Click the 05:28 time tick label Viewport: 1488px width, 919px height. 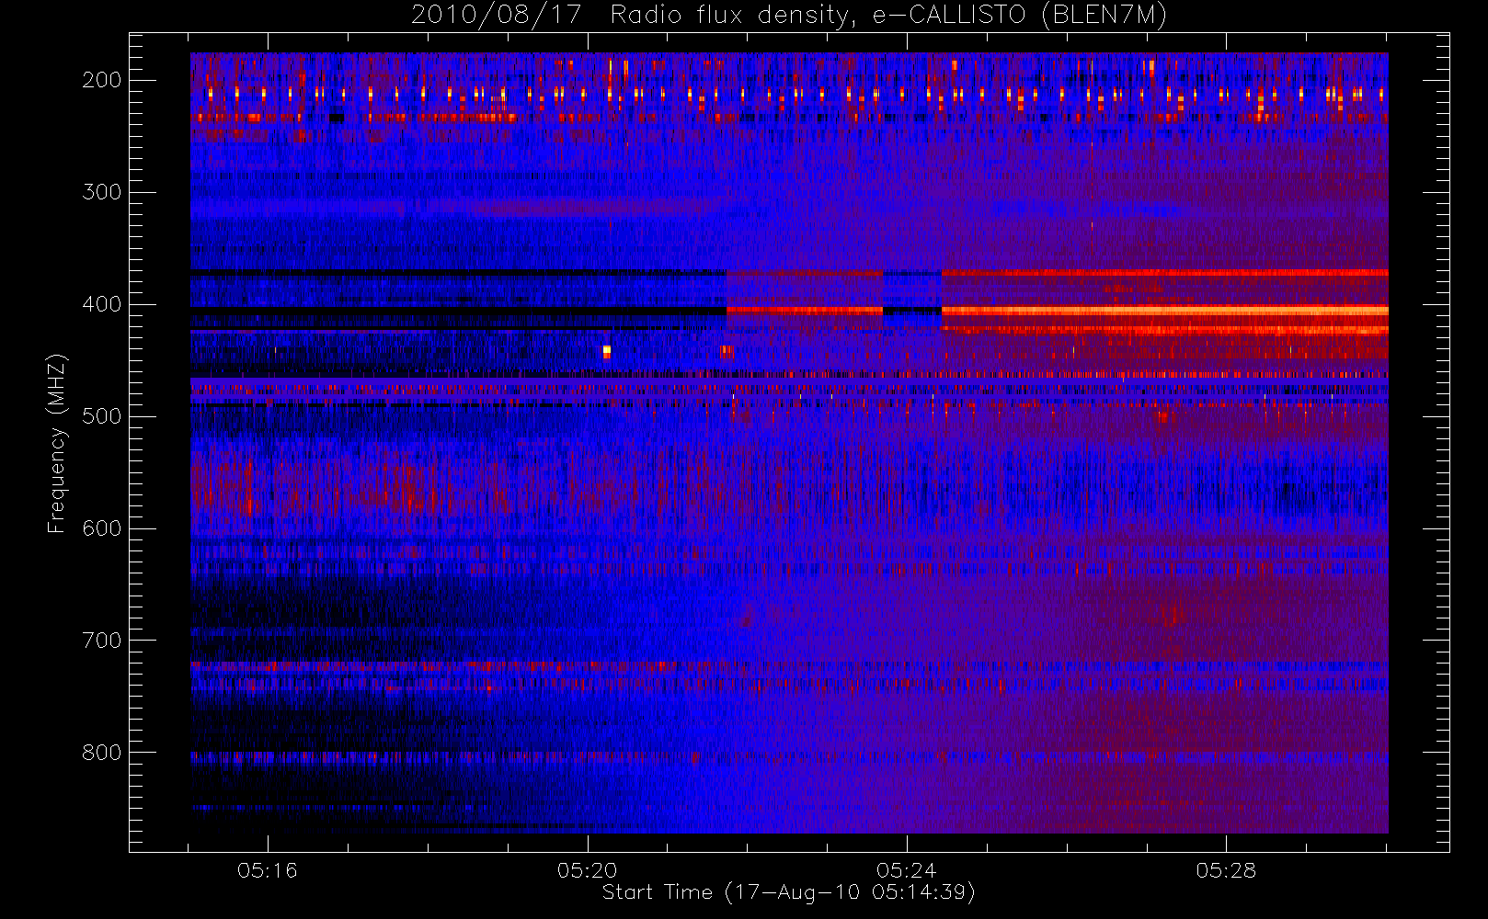coord(1226,869)
